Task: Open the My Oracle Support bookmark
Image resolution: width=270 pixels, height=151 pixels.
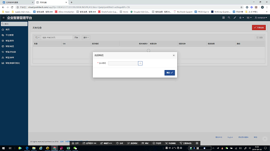Action: (x=183, y=12)
